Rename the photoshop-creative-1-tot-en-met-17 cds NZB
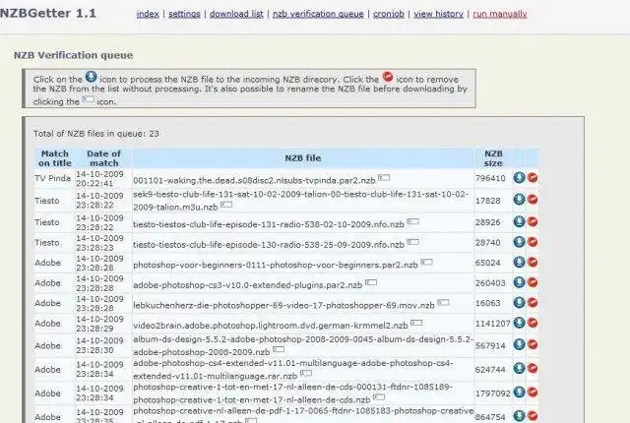The width and height of the screenshot is (630, 423). click(x=379, y=397)
